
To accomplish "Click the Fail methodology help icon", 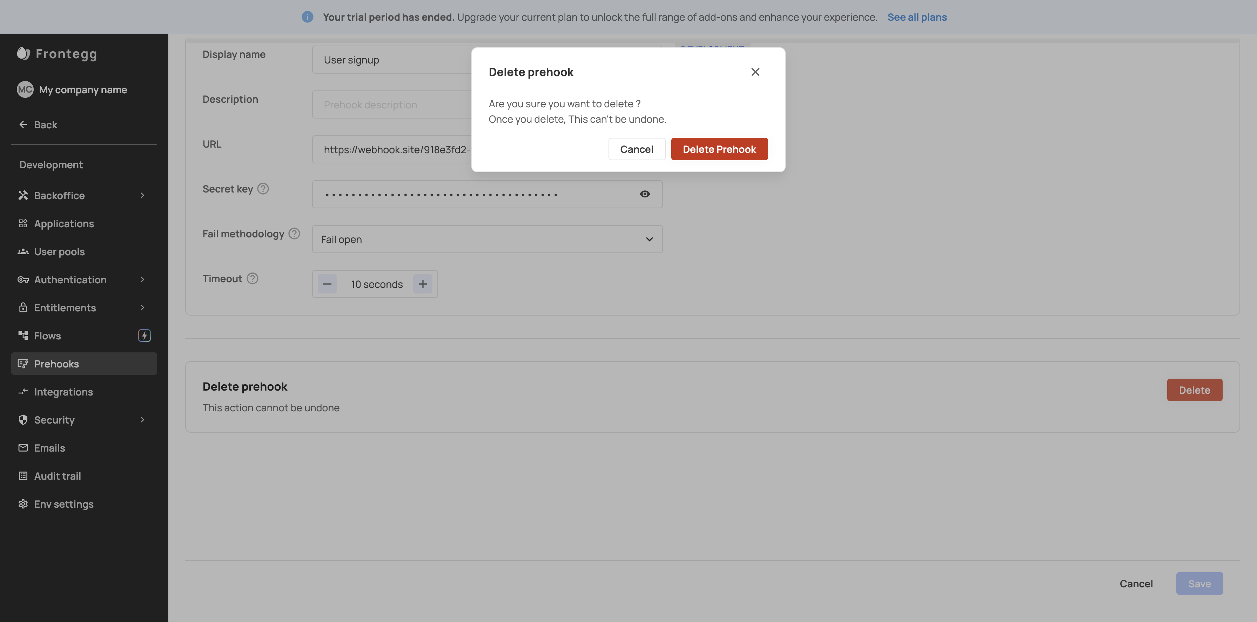I will (x=294, y=234).
